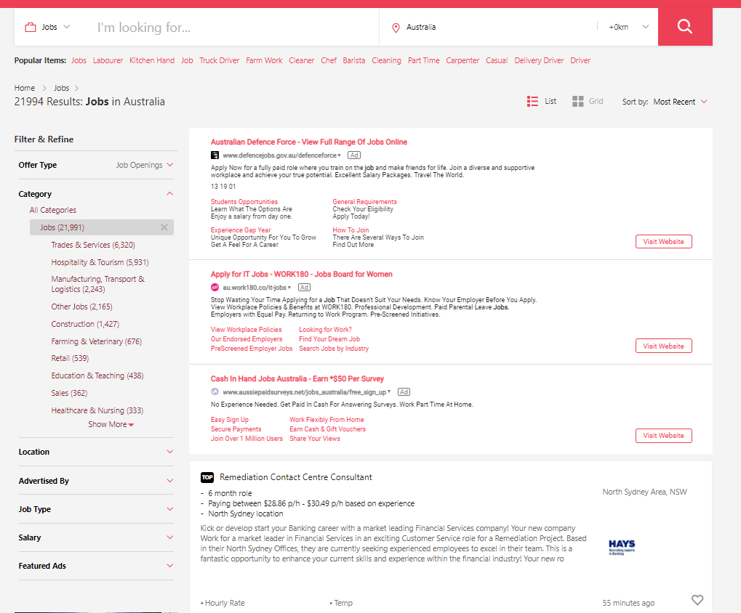Viewport: 741px width, 613px height.
Task: Click the Jobs briefcase icon
Action: [31, 28]
